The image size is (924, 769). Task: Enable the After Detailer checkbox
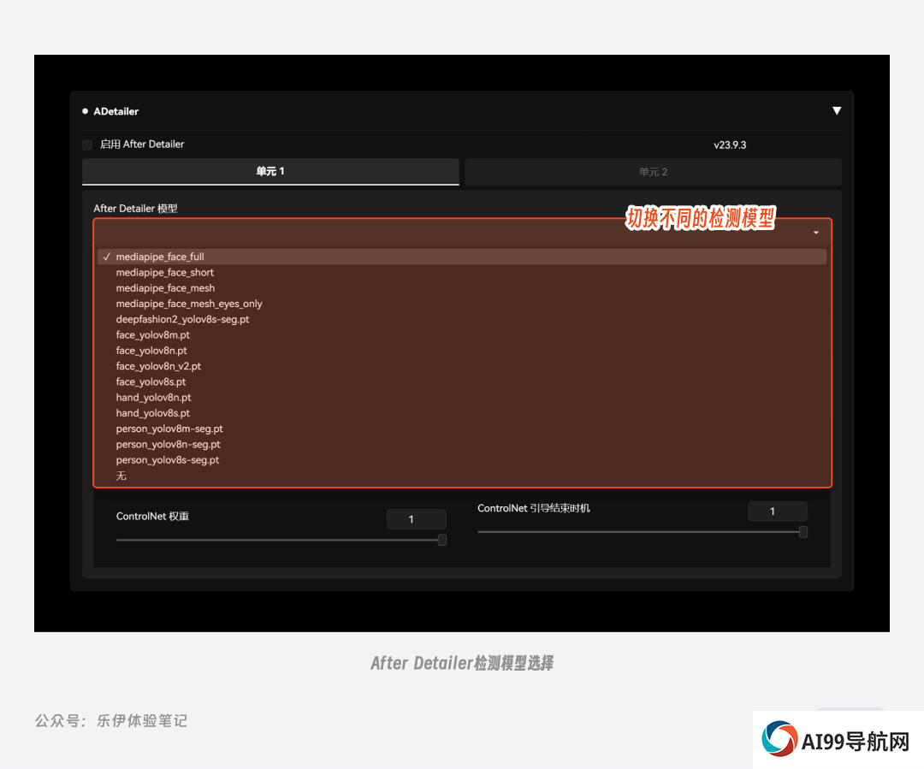(87, 145)
